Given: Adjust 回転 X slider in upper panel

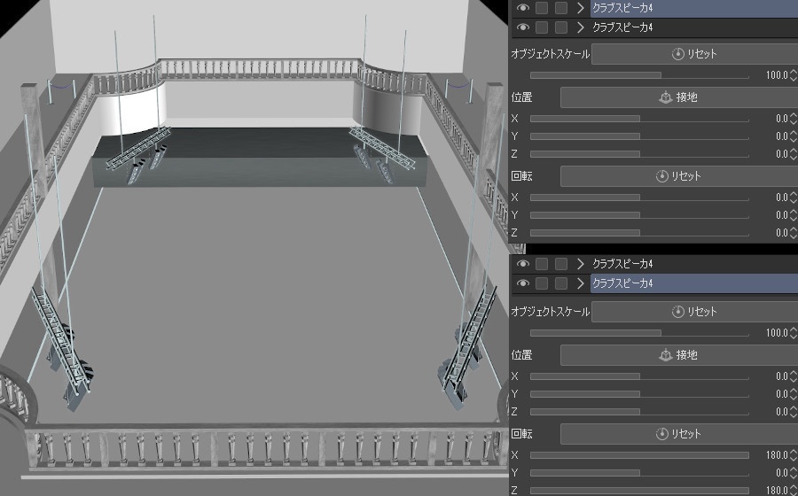Looking at the screenshot, I should [x=639, y=198].
